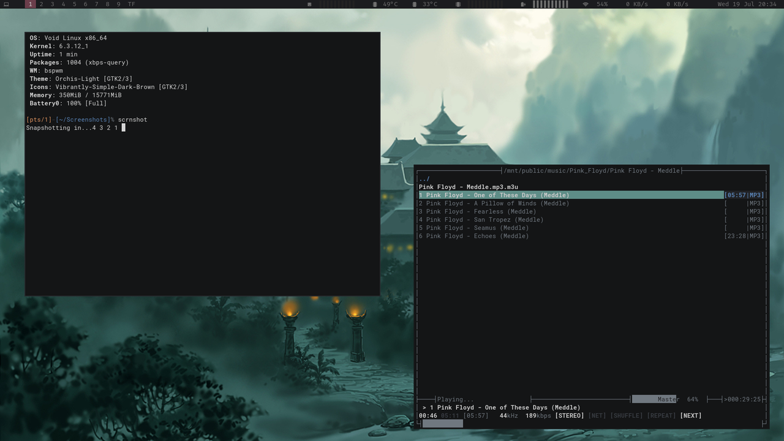Click the total playlist time 000:29:25
The height and width of the screenshot is (441, 784).
pyautogui.click(x=744, y=399)
